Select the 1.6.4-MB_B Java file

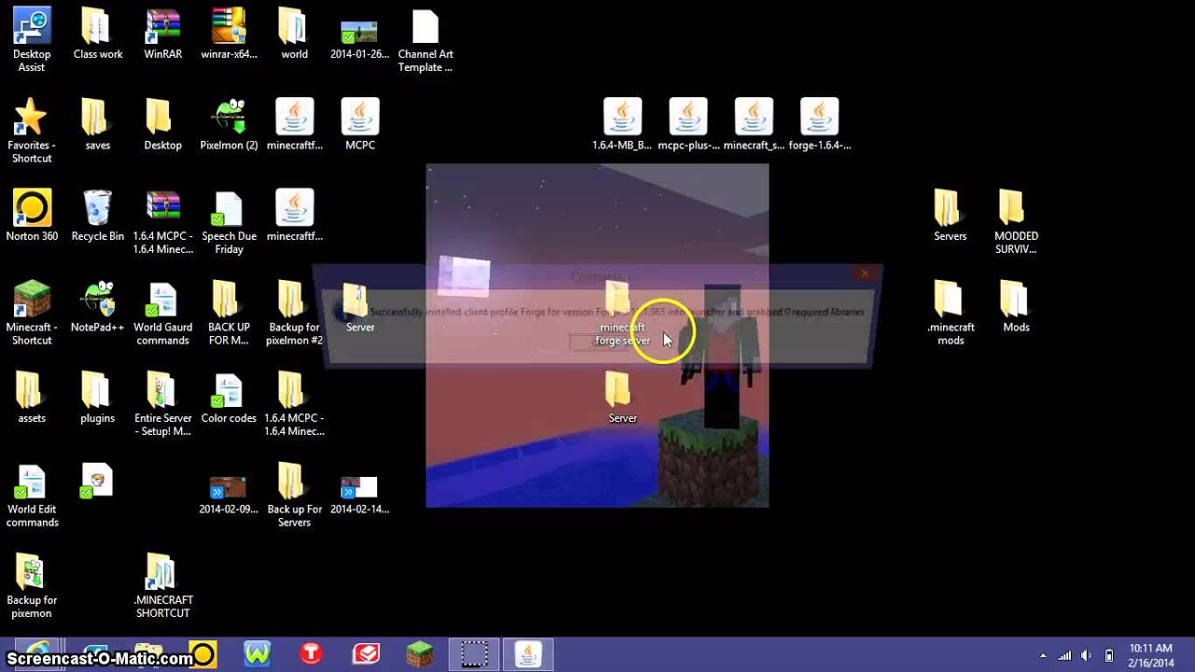click(x=622, y=125)
